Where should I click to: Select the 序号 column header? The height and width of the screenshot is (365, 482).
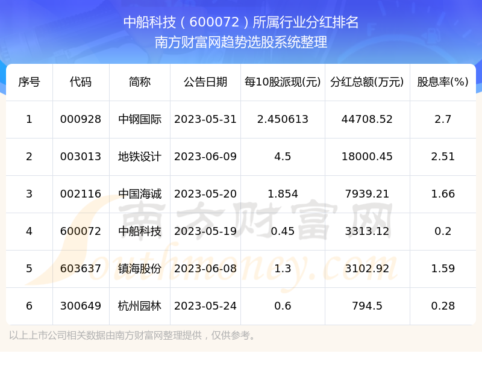point(29,82)
